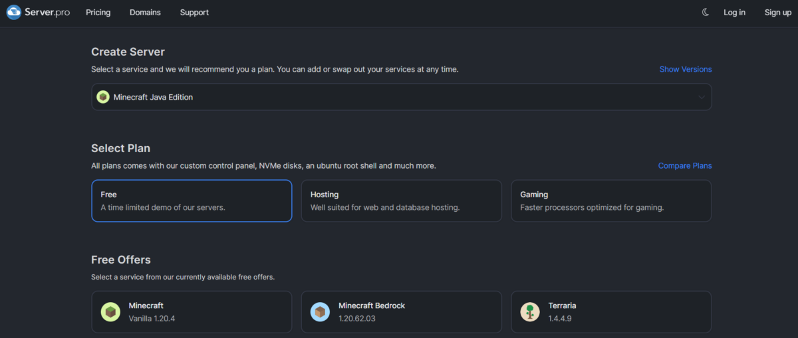798x338 pixels.
Task: Click the Minecraft Bedrock block icon
Action: tap(320, 311)
